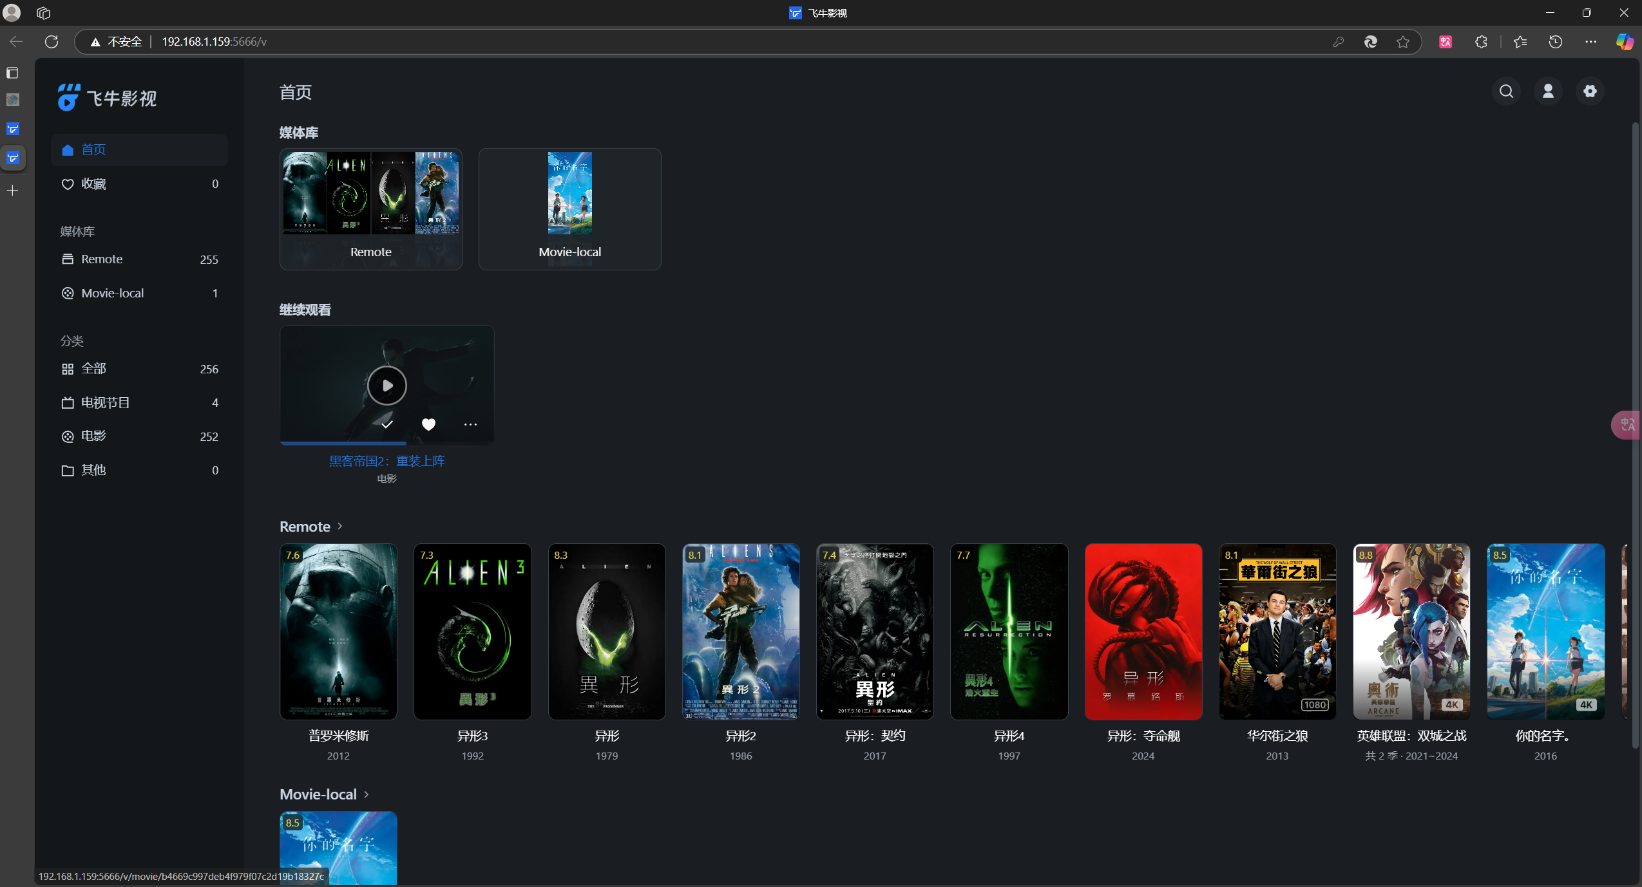Screen dimensions: 1642x887
Task: Expand the Movie-local section chevron
Action: point(367,794)
